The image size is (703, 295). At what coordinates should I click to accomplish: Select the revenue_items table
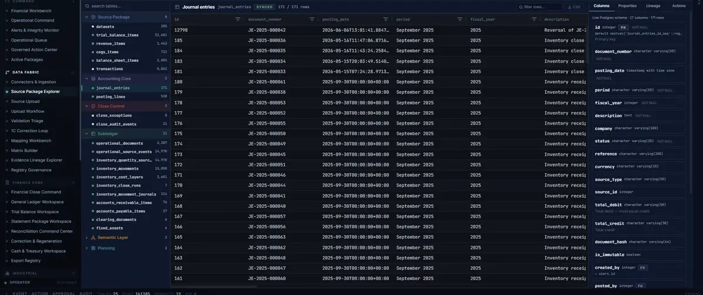click(125, 43)
